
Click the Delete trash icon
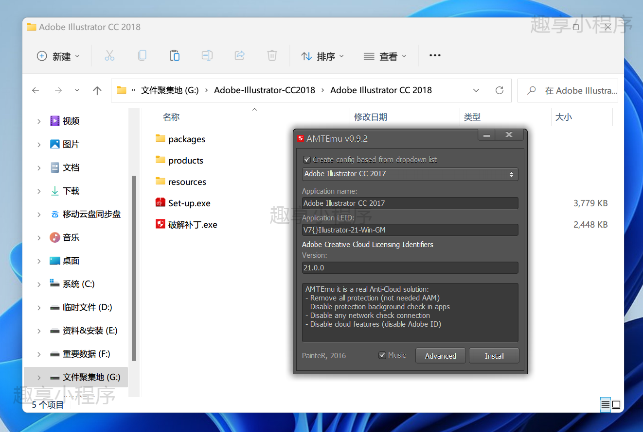272,56
